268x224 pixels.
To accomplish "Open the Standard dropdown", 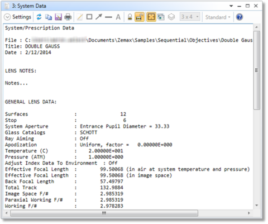I will (x=218, y=17).
